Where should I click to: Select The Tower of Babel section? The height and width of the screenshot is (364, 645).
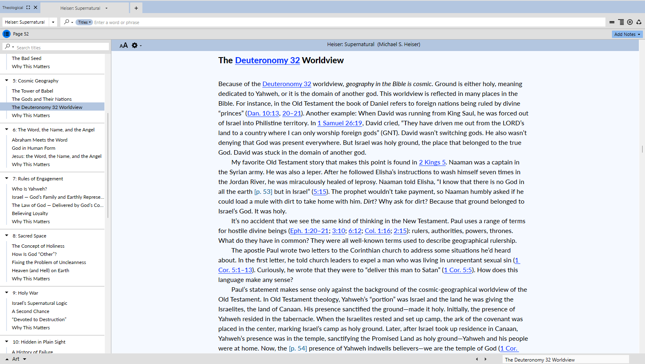(33, 91)
